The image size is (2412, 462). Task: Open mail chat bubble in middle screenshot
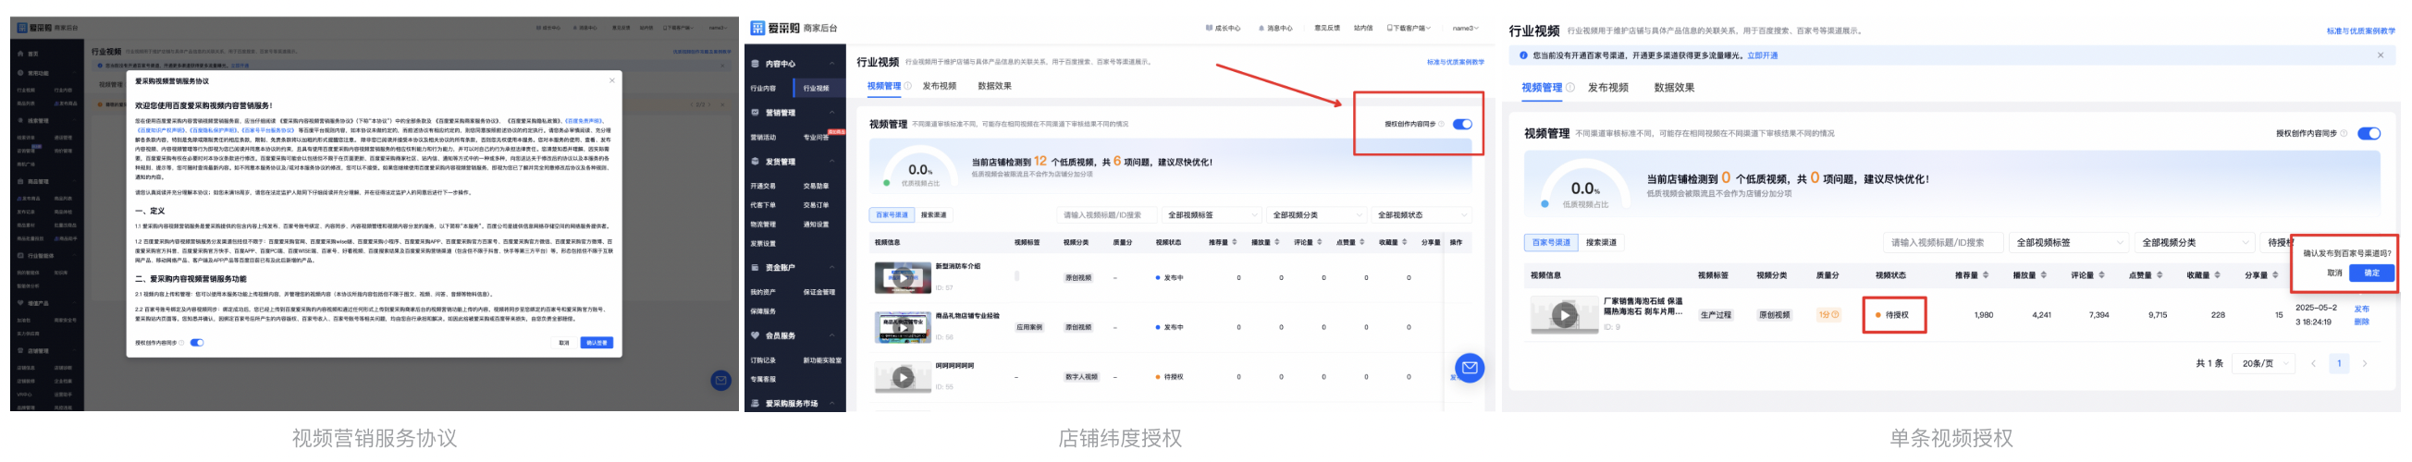(x=1469, y=368)
